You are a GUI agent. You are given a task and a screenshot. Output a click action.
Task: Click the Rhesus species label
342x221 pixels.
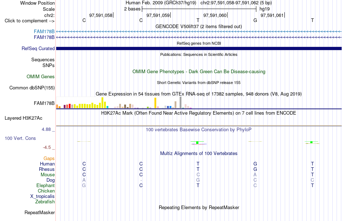(47, 169)
